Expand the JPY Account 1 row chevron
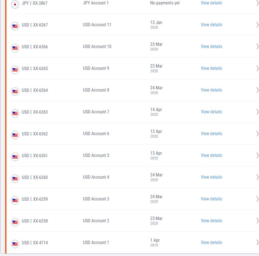 (x=257, y=3)
